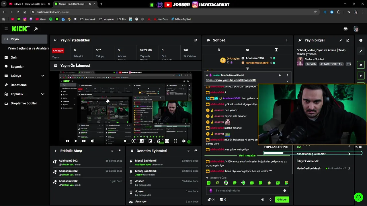
Task: Pop out the Etkinlik Akışı panel
Action: (x=119, y=151)
